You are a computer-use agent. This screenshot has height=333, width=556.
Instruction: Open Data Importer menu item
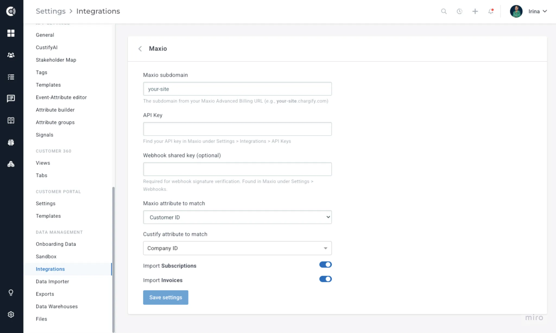coord(52,281)
